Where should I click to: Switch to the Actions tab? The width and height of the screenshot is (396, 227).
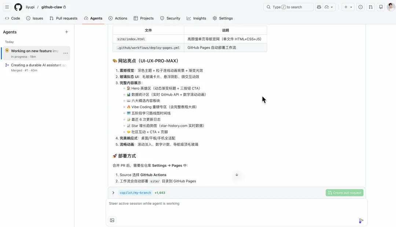click(x=118, y=18)
